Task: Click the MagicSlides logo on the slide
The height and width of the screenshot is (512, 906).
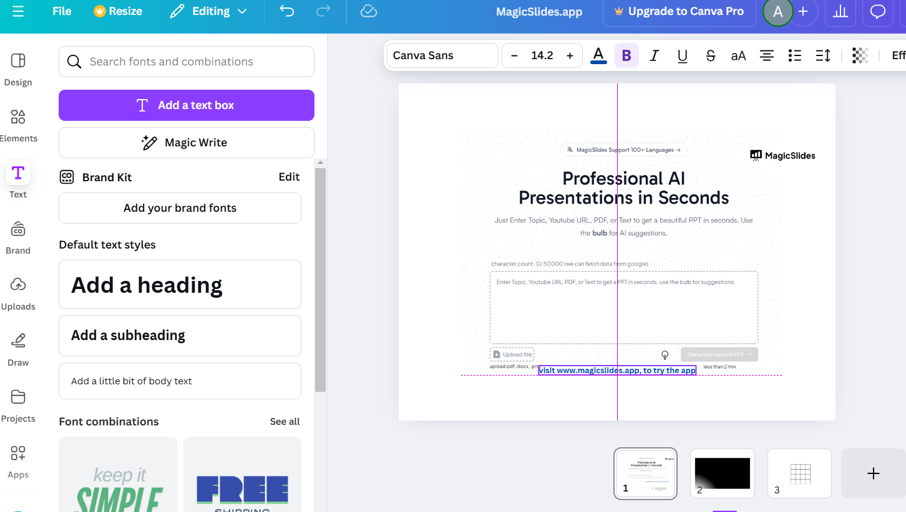Action: (x=782, y=156)
